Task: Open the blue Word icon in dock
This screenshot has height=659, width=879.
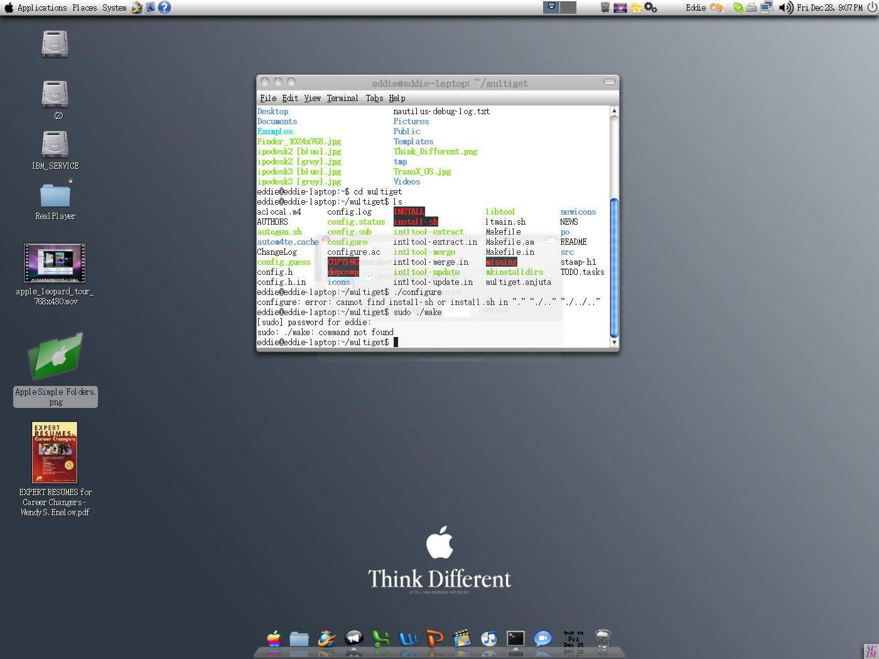Action: 408,639
